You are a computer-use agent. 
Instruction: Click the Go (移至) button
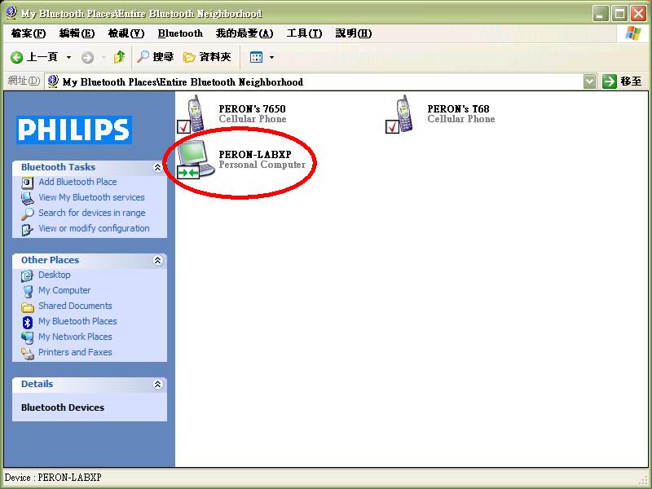tap(622, 81)
